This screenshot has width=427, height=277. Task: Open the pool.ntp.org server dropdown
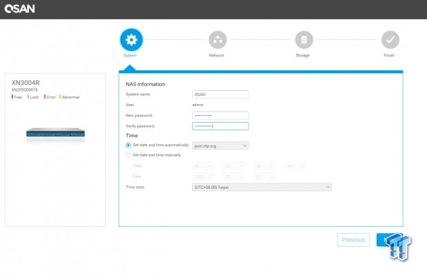click(x=220, y=145)
